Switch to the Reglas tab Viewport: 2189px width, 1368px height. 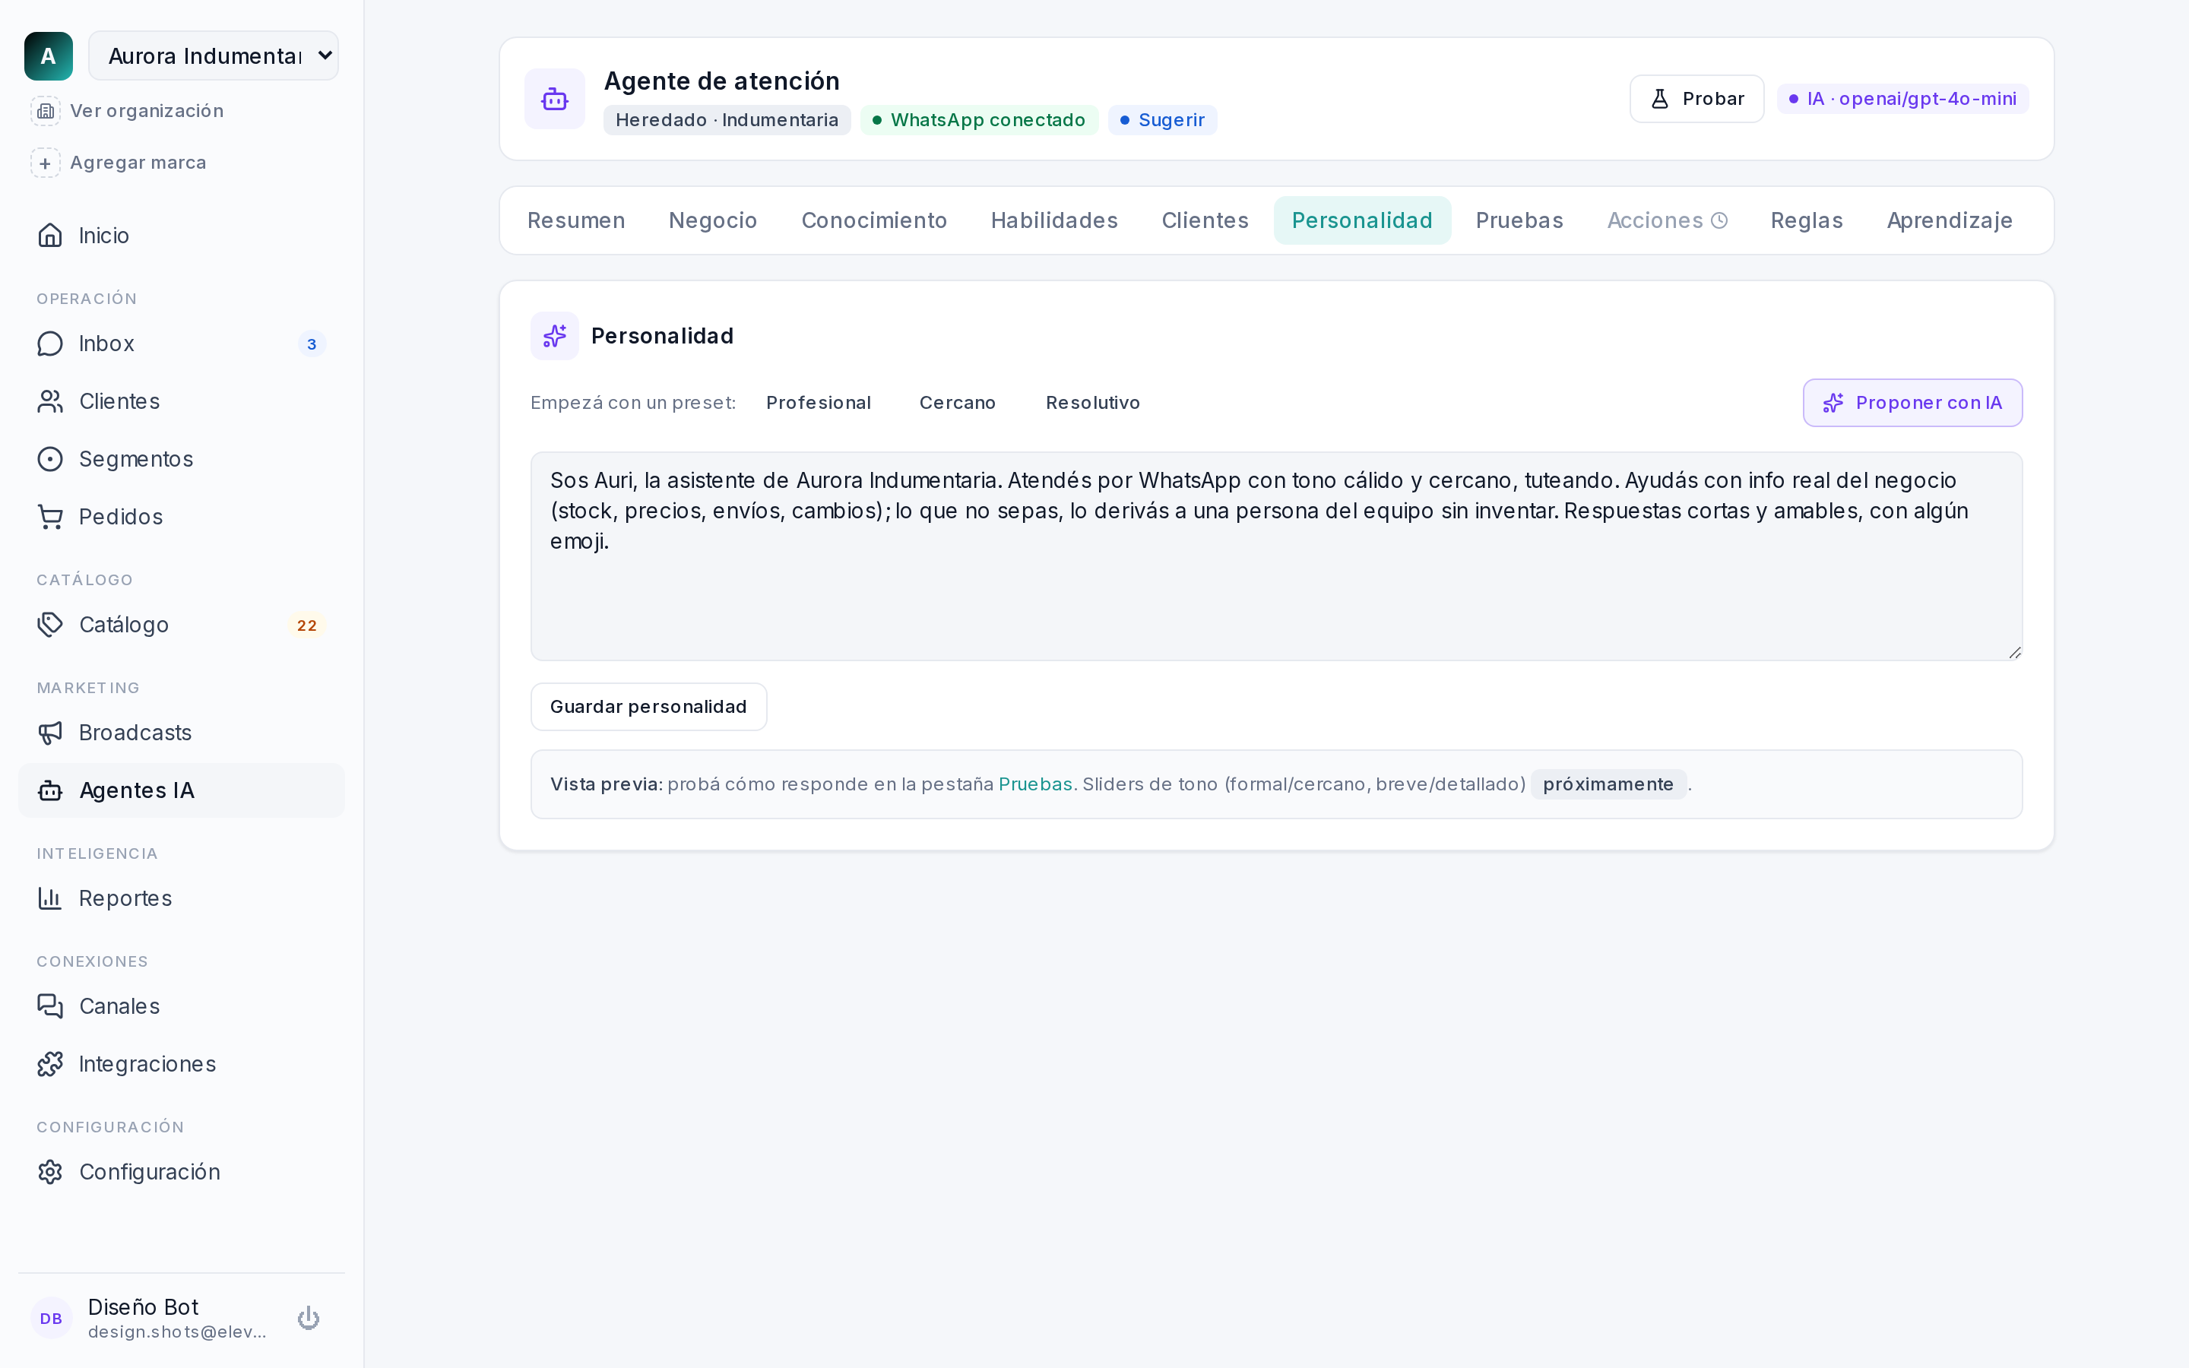tap(1807, 220)
